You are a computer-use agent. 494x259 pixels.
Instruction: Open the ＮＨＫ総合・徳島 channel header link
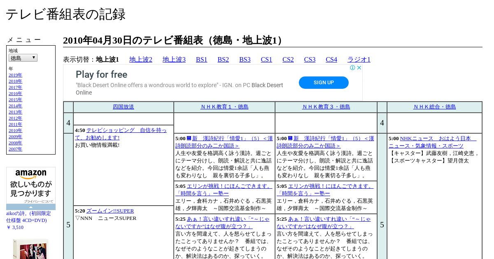(434, 107)
